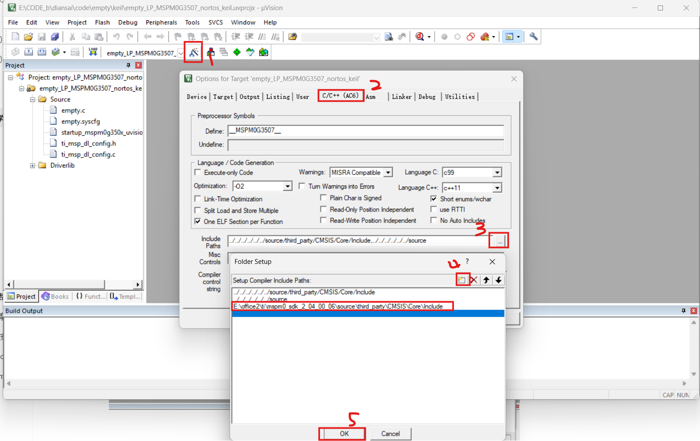
Task: Open the Optimization level dropdown
Action: pos(287,186)
